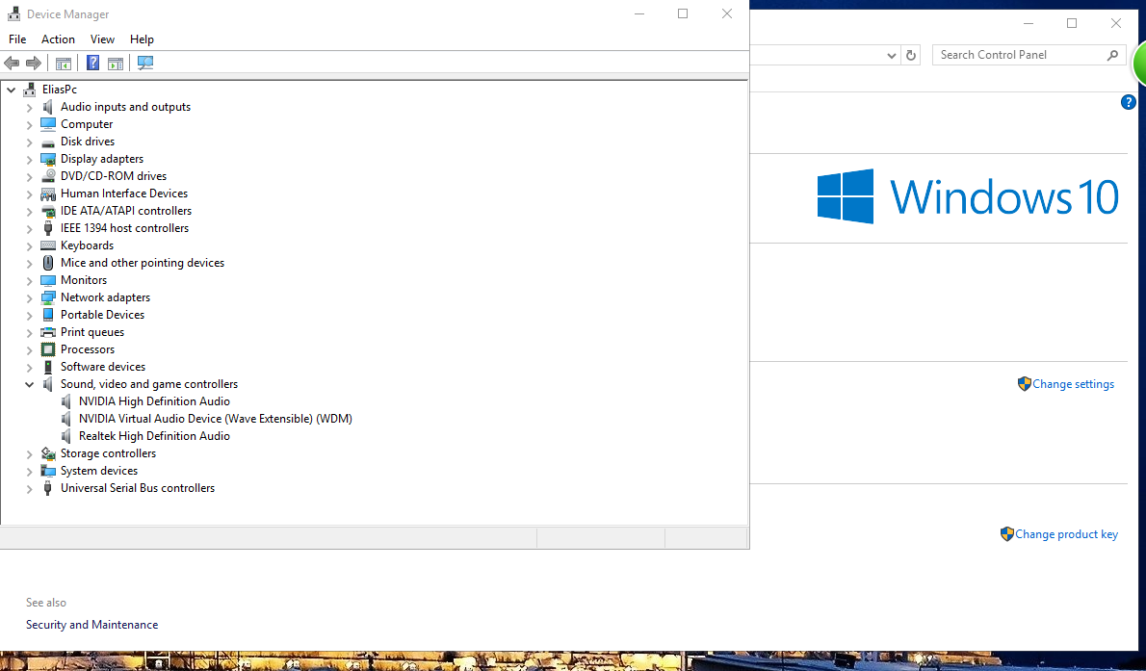
Task: Click the Mice and other pointing devices icon
Action: click(48, 263)
